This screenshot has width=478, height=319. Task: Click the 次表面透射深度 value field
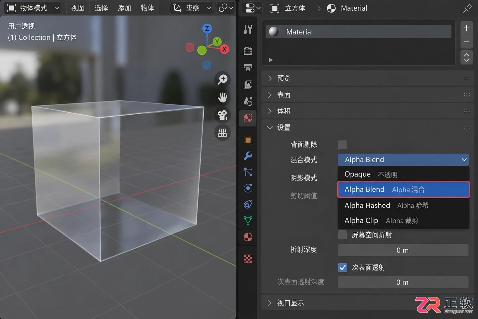click(403, 282)
